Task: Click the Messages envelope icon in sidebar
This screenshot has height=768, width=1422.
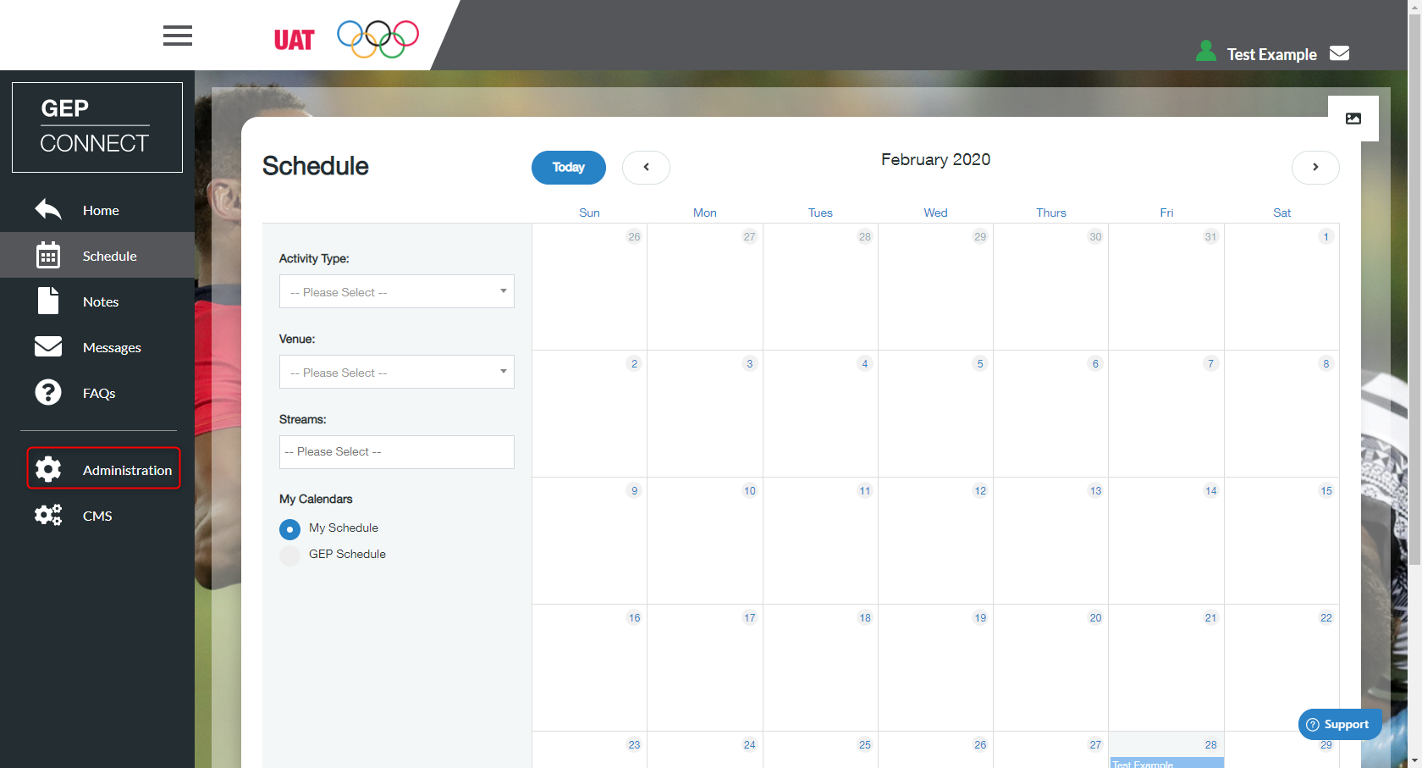Action: (48, 346)
